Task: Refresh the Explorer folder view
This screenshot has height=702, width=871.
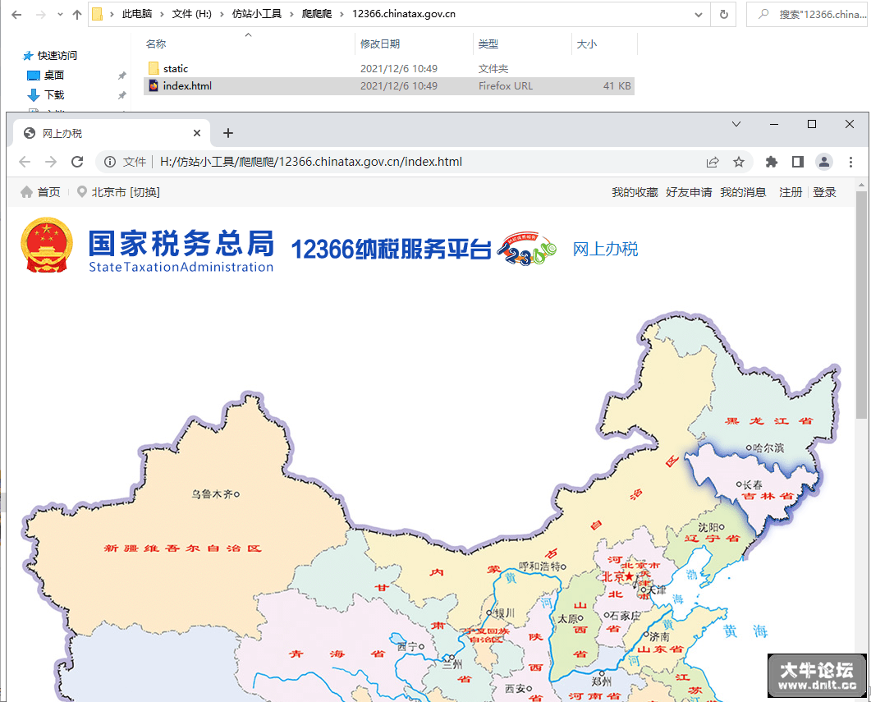Action: [723, 15]
